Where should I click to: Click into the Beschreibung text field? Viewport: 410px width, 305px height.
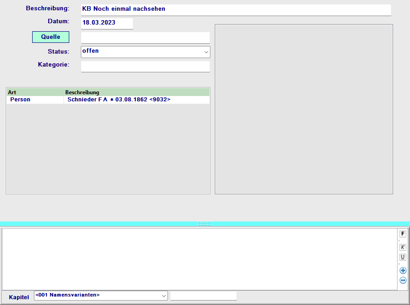coord(236,9)
